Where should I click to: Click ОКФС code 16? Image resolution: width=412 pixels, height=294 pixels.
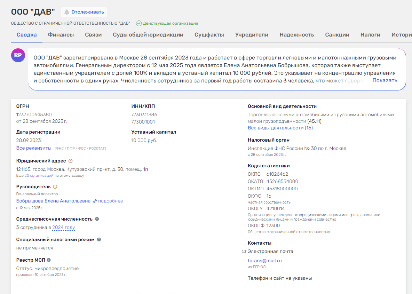click(x=269, y=196)
